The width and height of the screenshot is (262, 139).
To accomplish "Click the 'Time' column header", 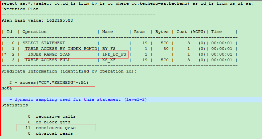I will [x=217, y=32].
